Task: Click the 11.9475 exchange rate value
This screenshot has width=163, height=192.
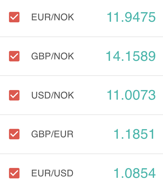Action: pos(131,17)
